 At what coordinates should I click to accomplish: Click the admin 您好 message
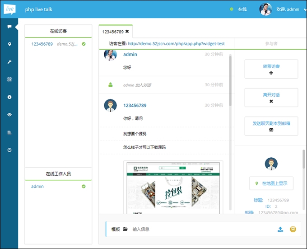(127, 67)
